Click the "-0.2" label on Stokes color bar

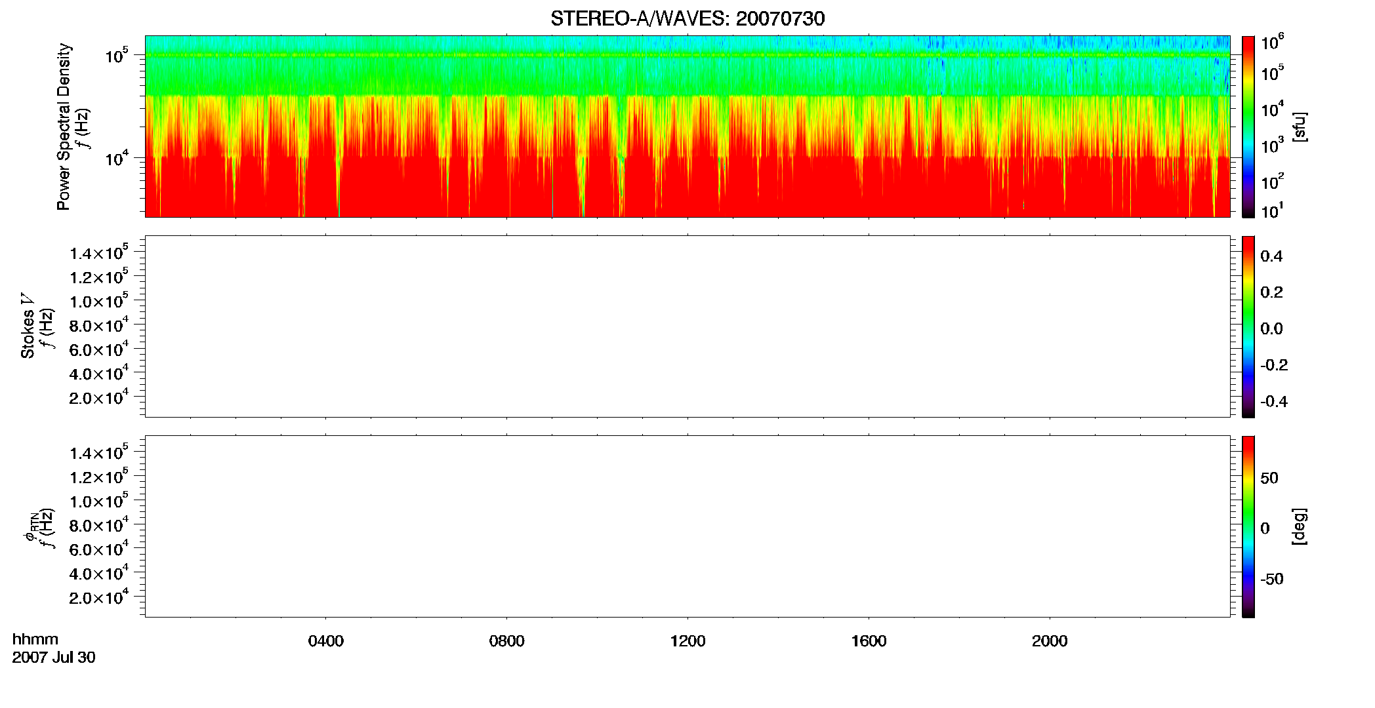coord(1273,365)
